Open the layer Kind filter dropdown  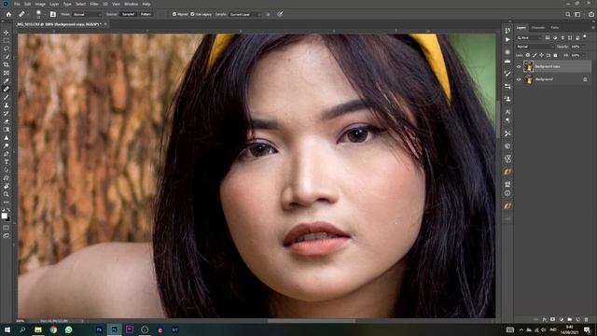tap(529, 37)
